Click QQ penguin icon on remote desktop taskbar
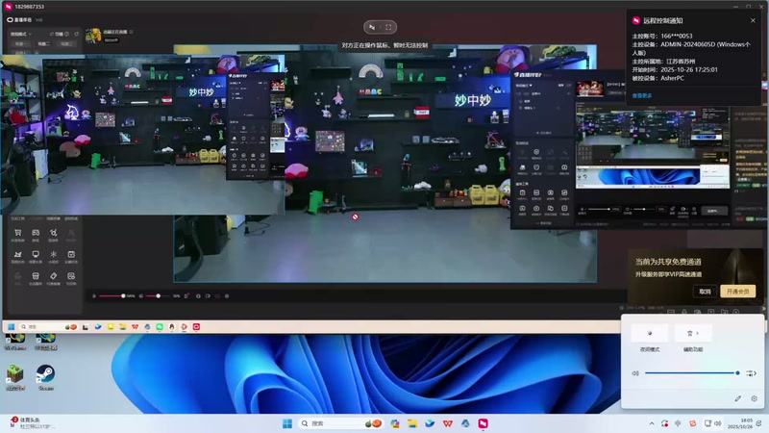The image size is (769, 433). [172, 326]
